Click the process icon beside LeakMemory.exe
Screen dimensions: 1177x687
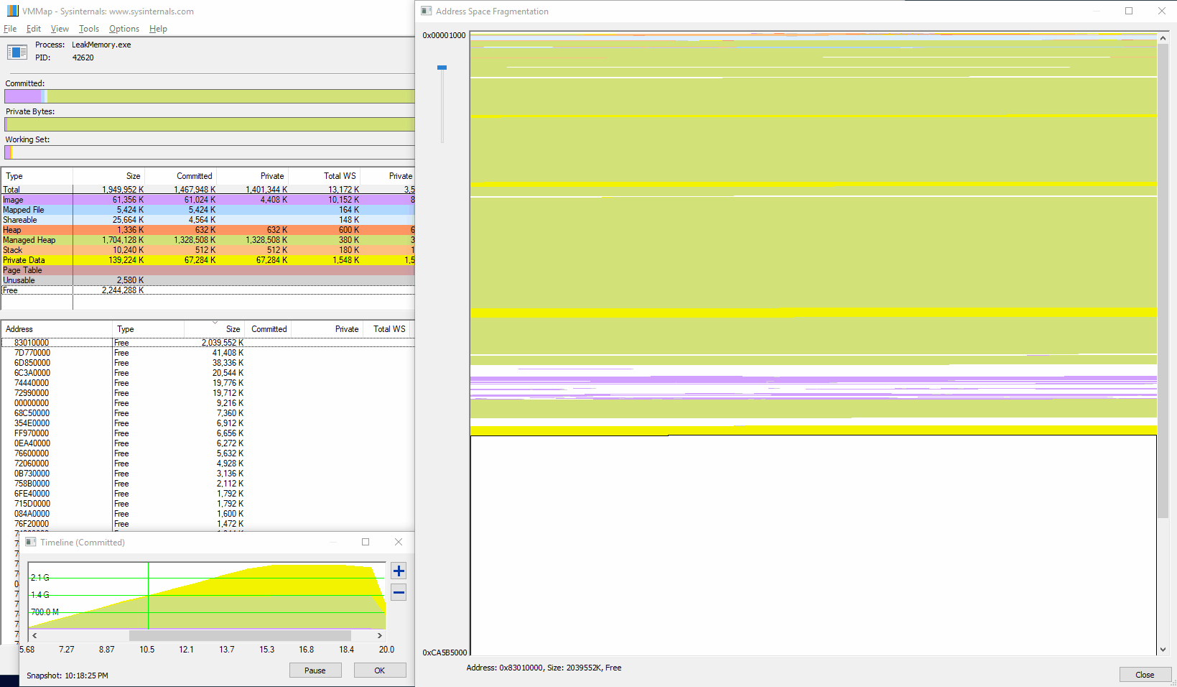pyautogui.click(x=17, y=52)
